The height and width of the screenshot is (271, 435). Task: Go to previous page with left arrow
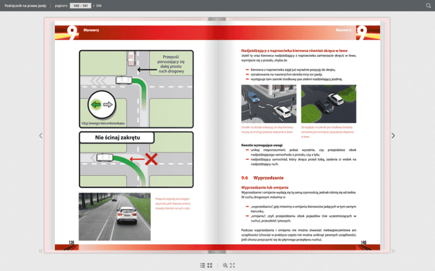coord(40,135)
